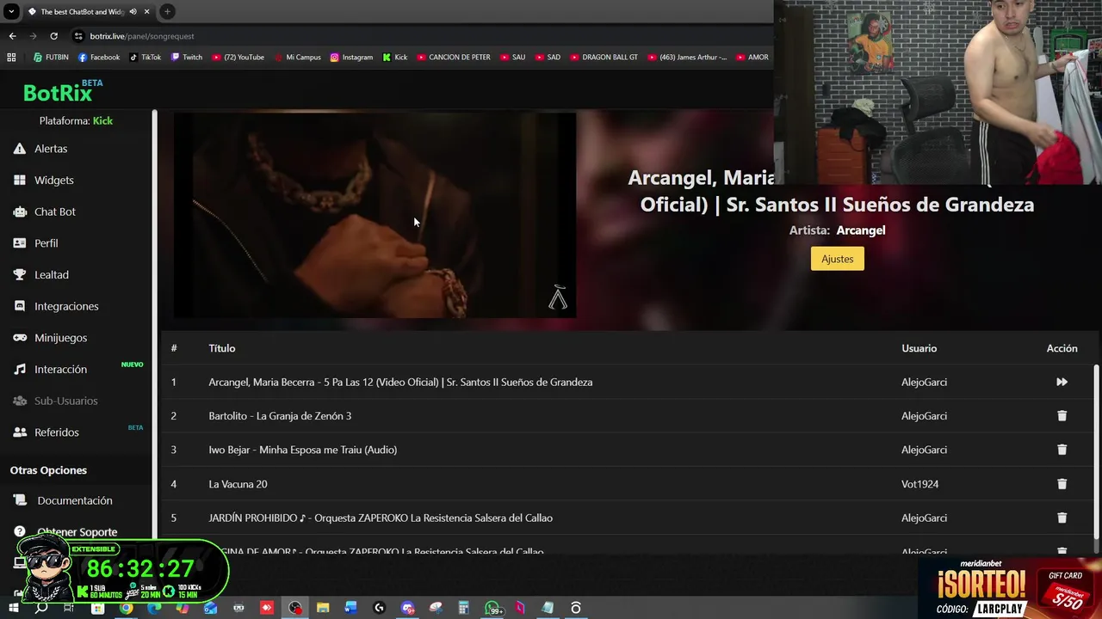Screen dimensions: 1102x619
Task: Select Bartolito - La Granja de Zenón 3 title
Action: (x=280, y=416)
